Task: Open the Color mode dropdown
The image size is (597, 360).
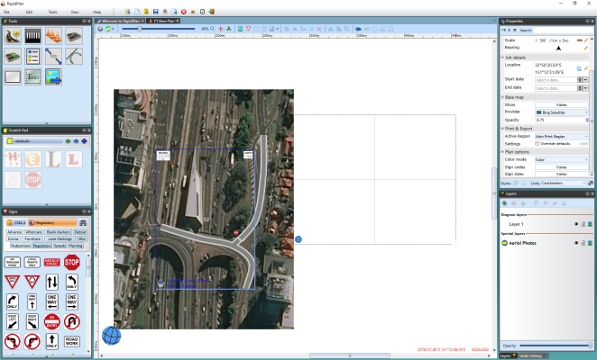Action: [x=562, y=159]
